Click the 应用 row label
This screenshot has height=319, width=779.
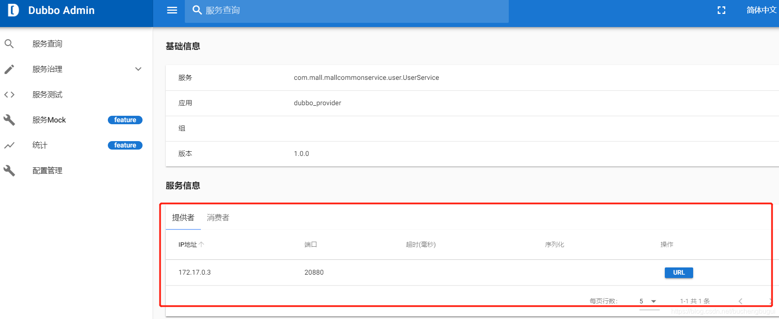185,103
